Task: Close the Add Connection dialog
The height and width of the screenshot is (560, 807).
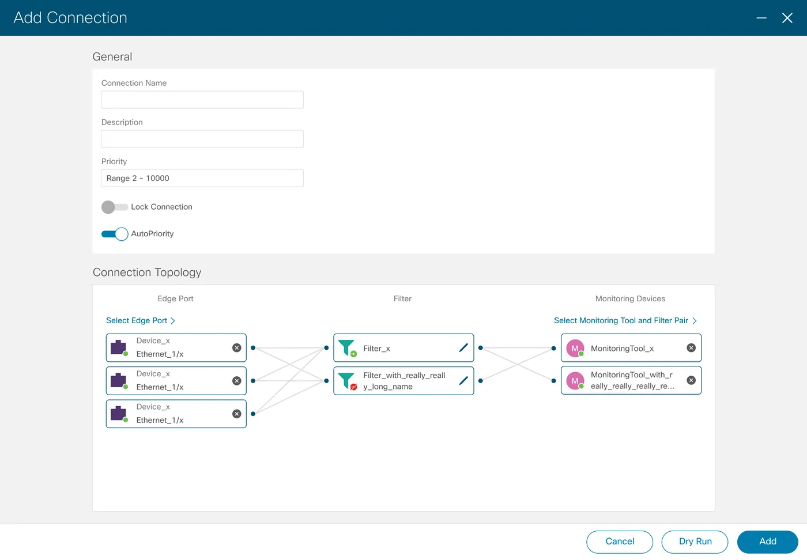Action: click(x=787, y=18)
